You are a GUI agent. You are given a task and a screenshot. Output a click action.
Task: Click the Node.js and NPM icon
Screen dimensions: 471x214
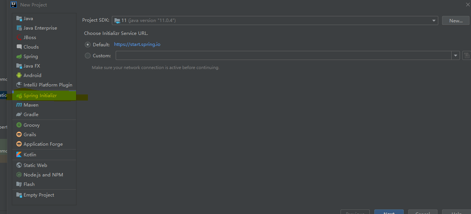[x=19, y=175]
